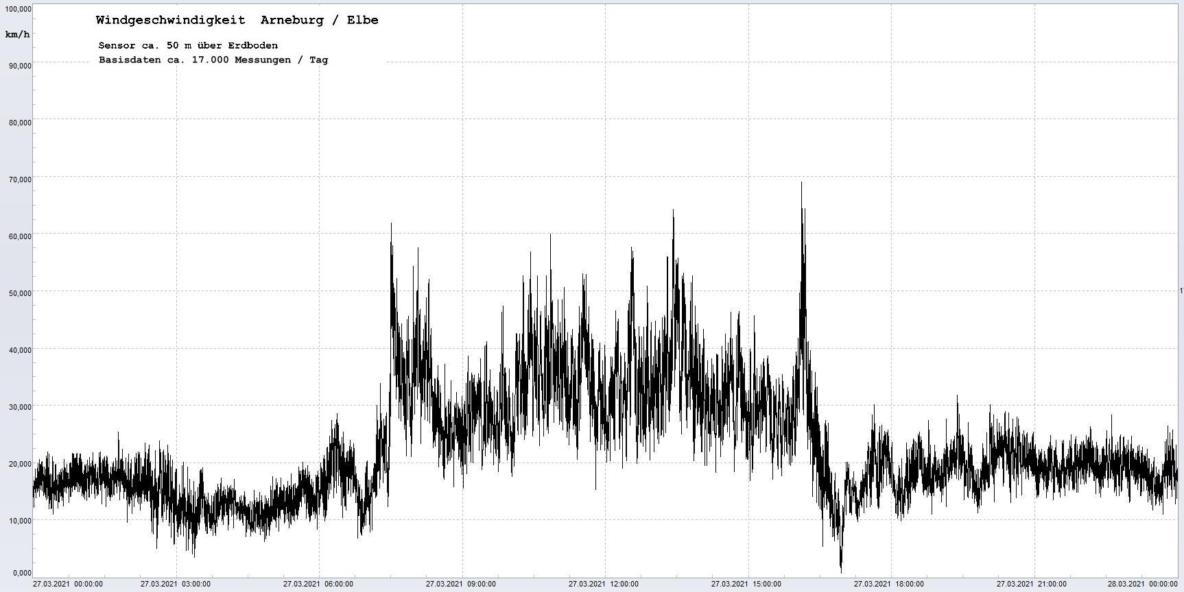Click the 27.03.2021 09:00:00 time label
The width and height of the screenshot is (1184, 592).
461,584
